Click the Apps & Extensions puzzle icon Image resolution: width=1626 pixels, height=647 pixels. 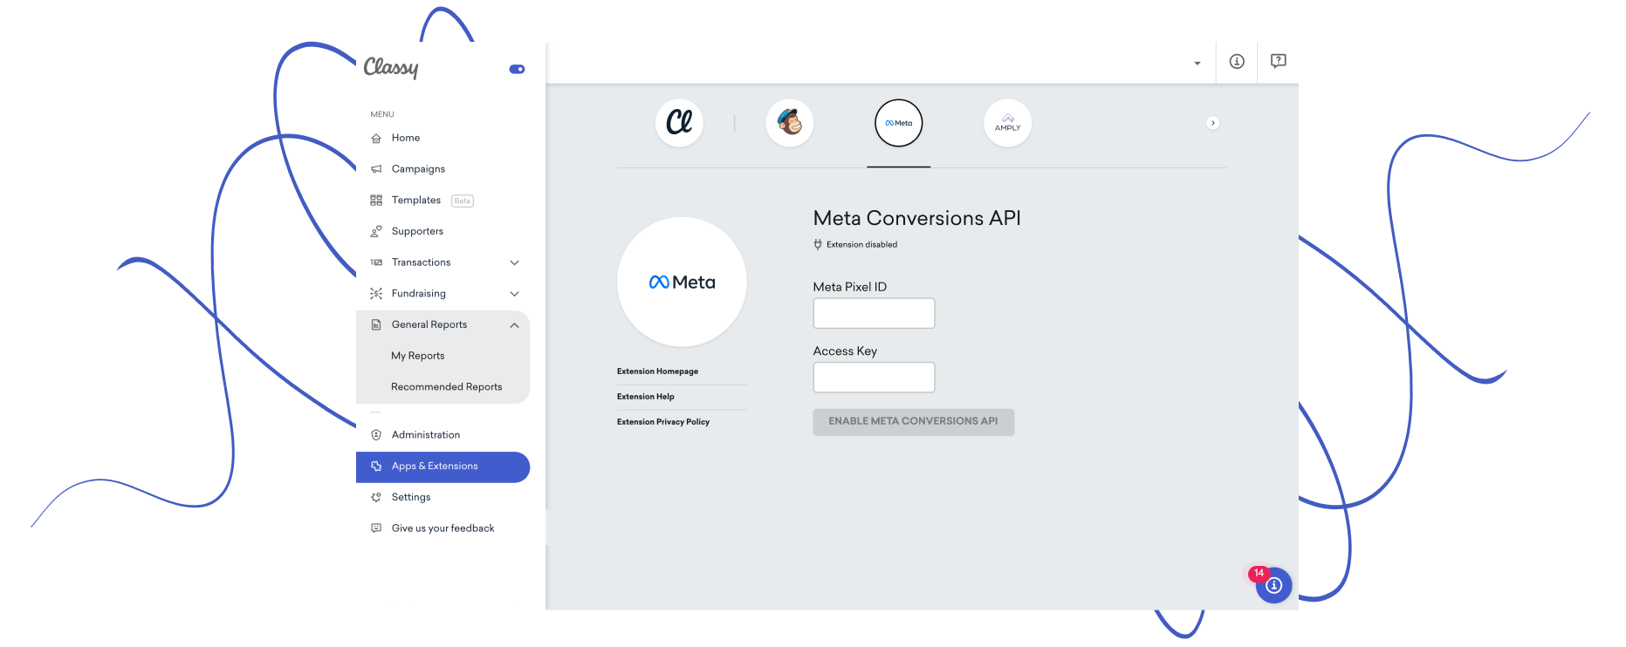click(x=376, y=467)
